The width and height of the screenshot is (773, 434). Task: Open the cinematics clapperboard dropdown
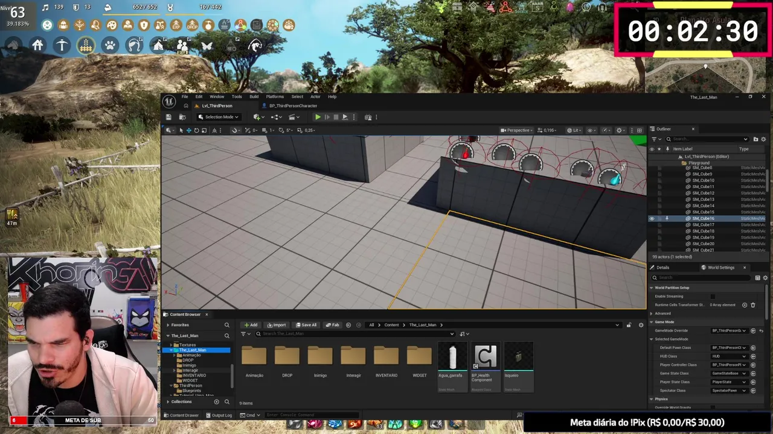[x=293, y=117]
